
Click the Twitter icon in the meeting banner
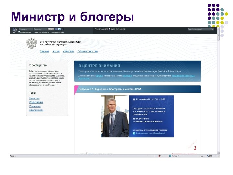click(134, 133)
